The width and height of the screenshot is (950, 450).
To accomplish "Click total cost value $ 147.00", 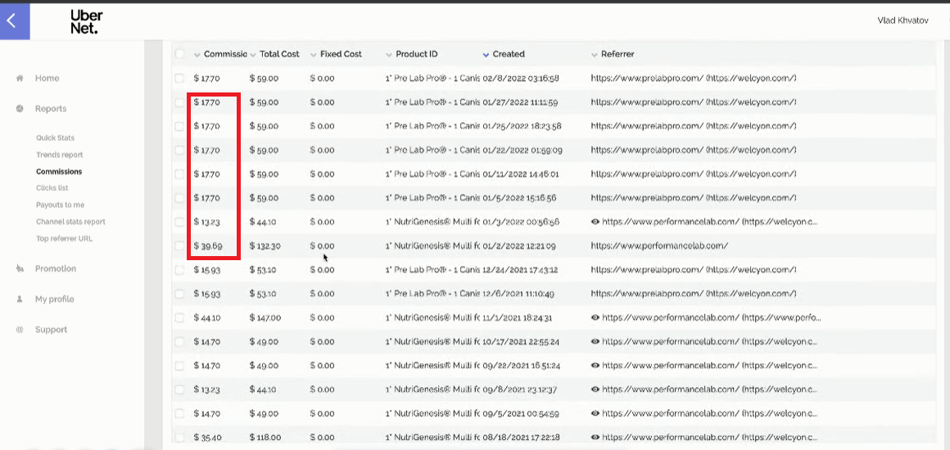I will click(x=265, y=317).
